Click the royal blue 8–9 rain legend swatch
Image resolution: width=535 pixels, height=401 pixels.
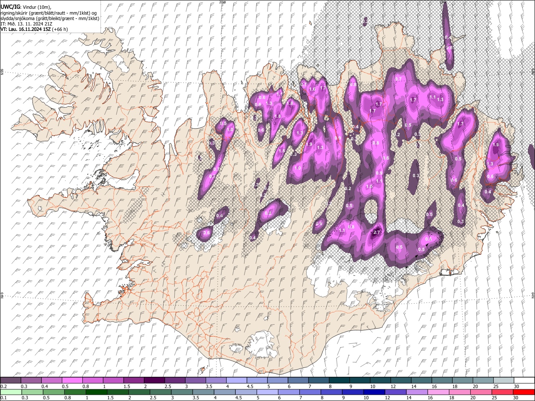click(x=331, y=392)
